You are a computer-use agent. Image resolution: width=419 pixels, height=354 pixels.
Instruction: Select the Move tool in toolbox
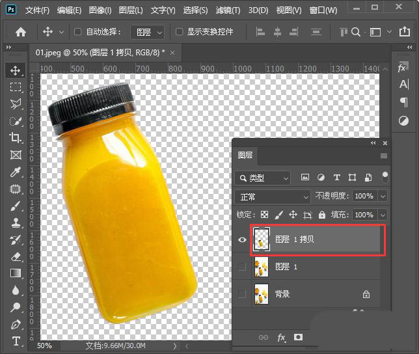pos(16,70)
